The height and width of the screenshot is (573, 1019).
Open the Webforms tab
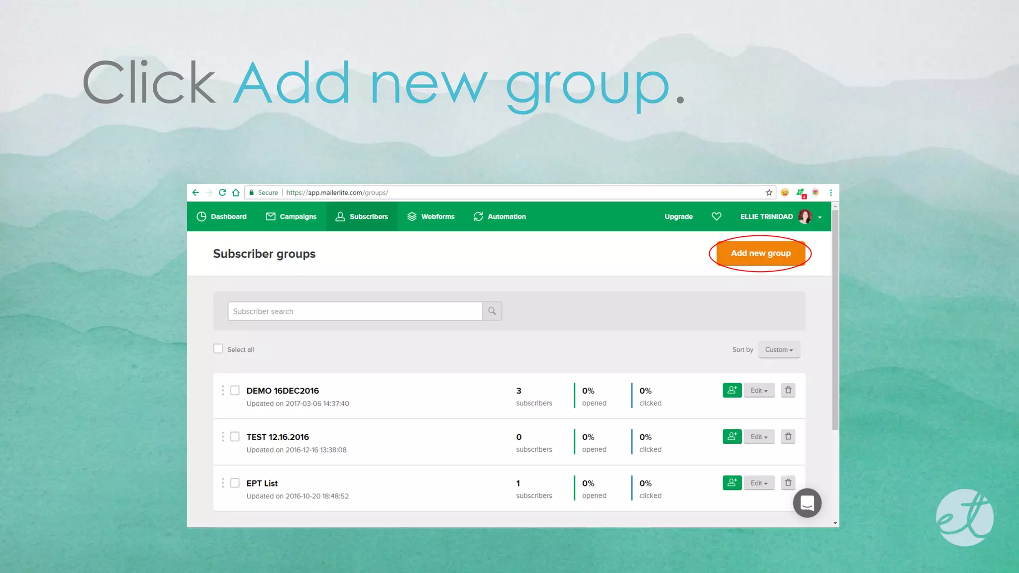[431, 216]
